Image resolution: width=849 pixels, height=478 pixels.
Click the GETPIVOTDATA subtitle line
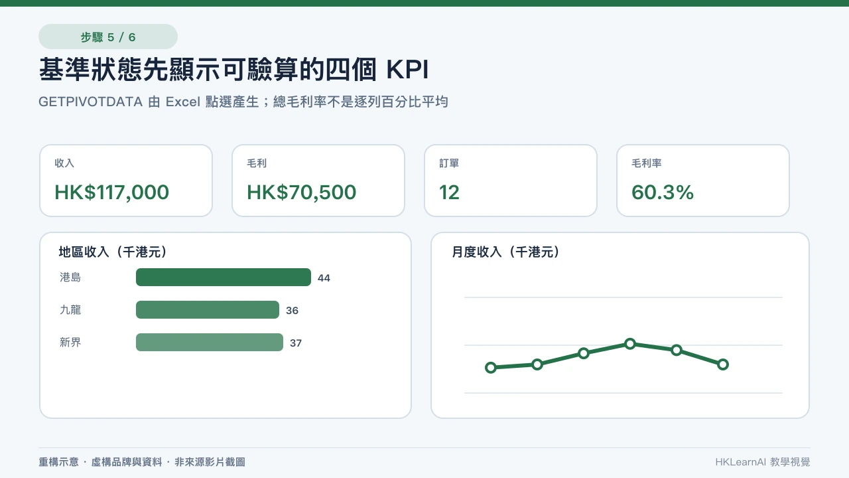pyautogui.click(x=243, y=102)
